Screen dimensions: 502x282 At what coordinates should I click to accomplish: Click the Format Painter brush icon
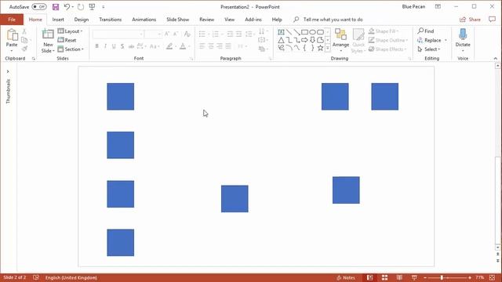pos(24,49)
